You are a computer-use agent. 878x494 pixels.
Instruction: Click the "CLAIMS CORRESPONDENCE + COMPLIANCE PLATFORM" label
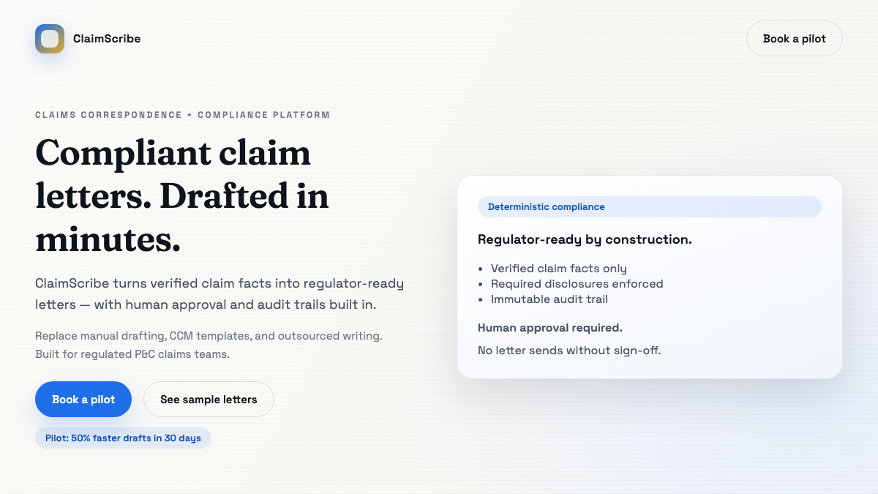pos(182,115)
